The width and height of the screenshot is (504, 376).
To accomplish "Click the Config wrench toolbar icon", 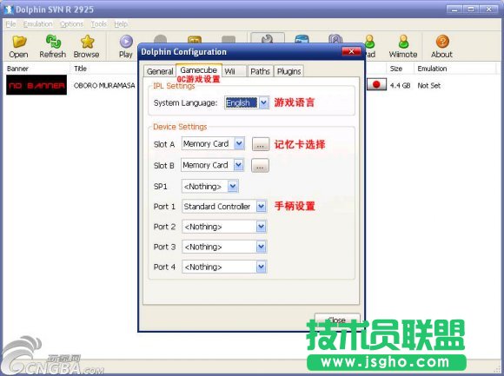I will pyautogui.click(x=268, y=38).
